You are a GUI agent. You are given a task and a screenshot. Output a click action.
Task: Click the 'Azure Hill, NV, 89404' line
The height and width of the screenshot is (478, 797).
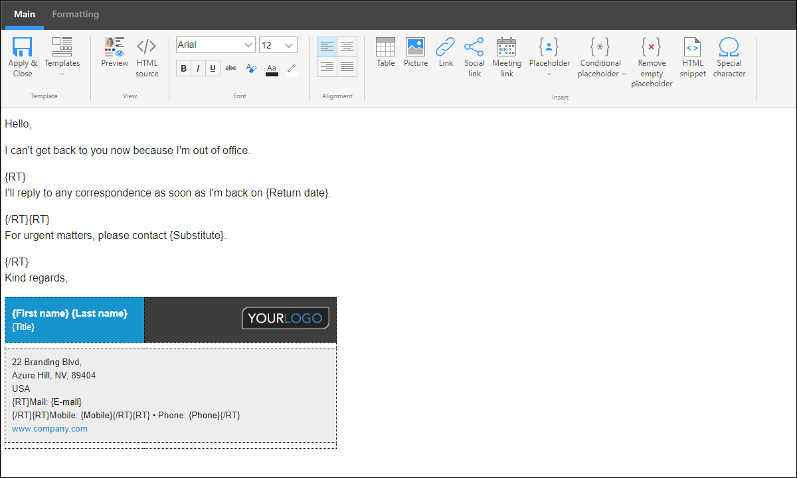54,376
